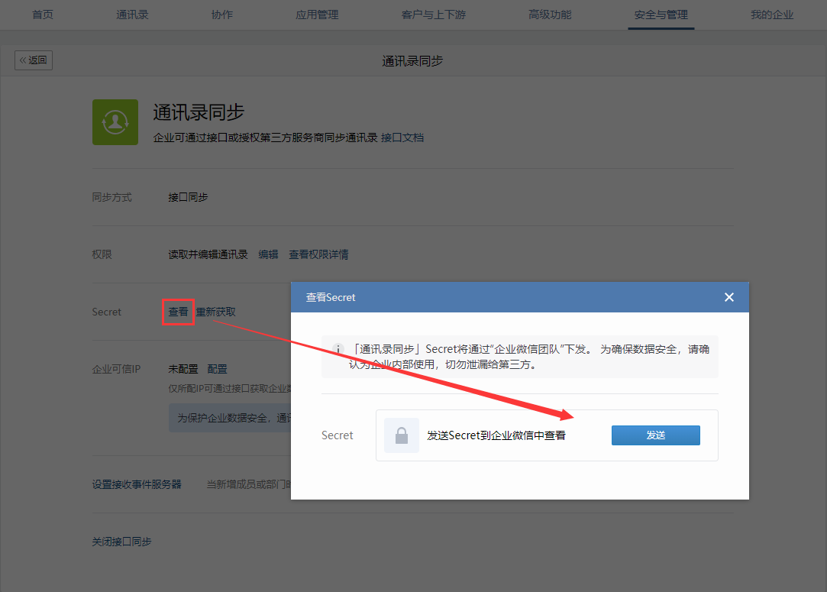Image resolution: width=827 pixels, height=592 pixels.
Task: Select the 高级功能 tab
Action: click(550, 15)
